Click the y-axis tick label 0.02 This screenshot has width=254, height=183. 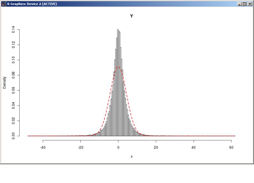pyautogui.click(x=13, y=121)
